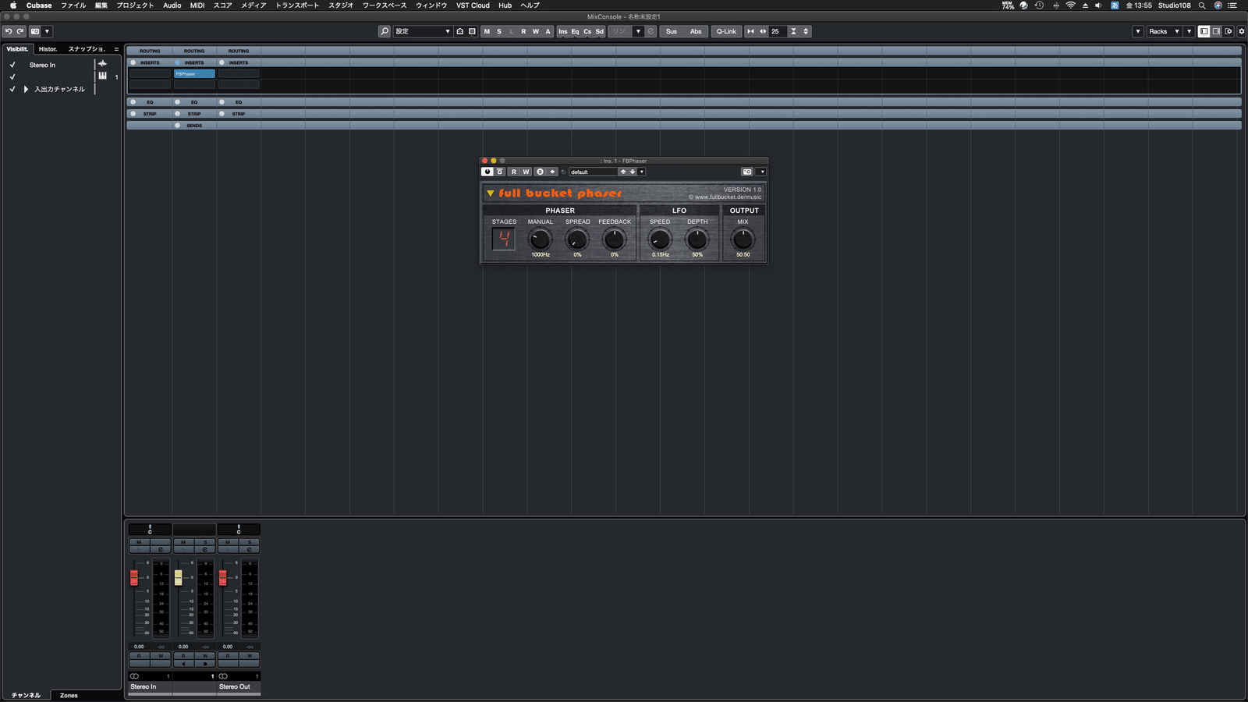1248x702 pixels.
Task: Enable Q-Link mode
Action: 726,31
